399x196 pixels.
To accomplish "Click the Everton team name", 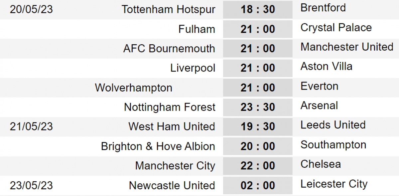I will 319,86.
